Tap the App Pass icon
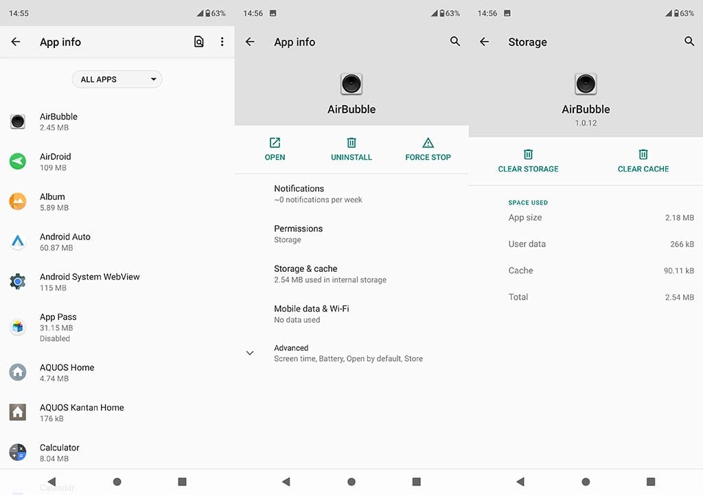The width and height of the screenshot is (703, 495). 18,327
